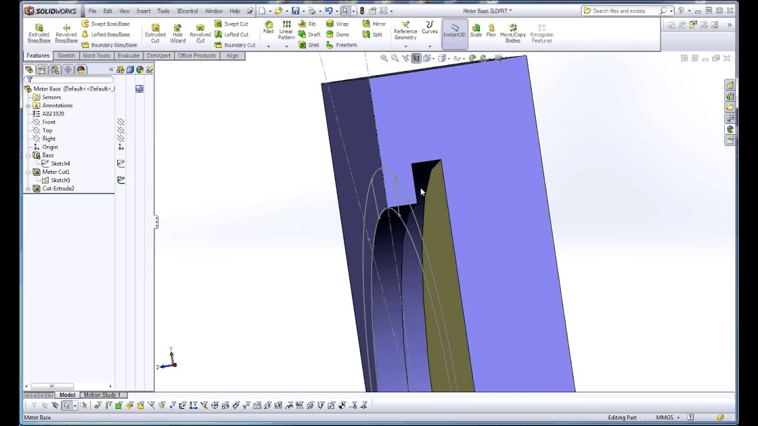Select the Freeform tool
The image size is (758, 426).
click(341, 45)
